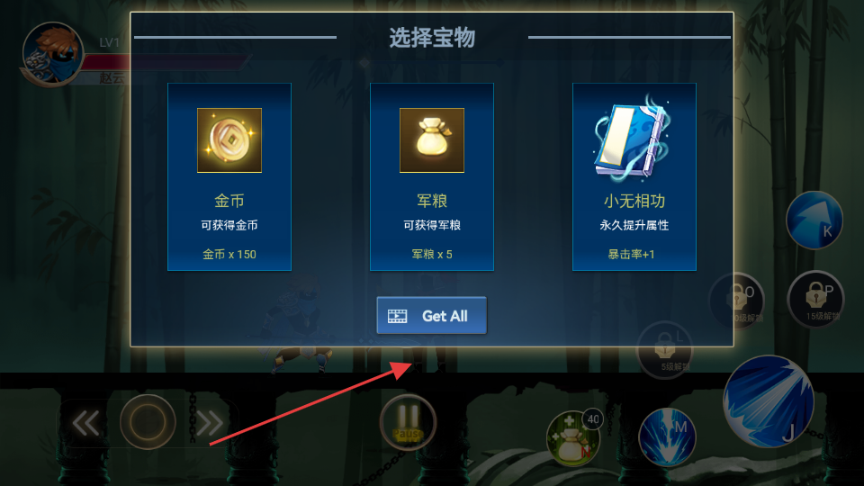Trigger the main J slash attack
864x486 pixels.
[x=769, y=401]
